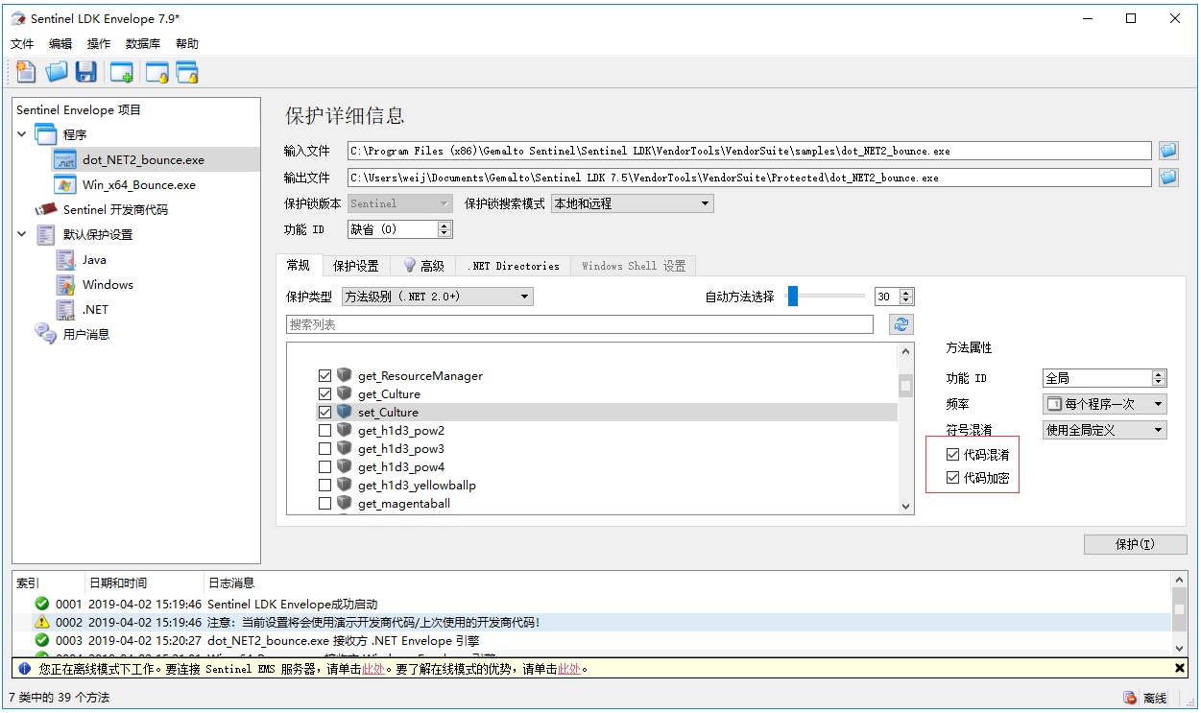Image resolution: width=1201 pixels, height=713 pixels.
Task: Click the cube icon beside get_Culture
Action: [x=345, y=393]
